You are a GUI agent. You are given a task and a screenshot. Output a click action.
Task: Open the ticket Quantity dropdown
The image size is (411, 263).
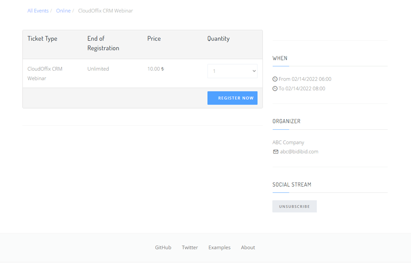click(232, 71)
